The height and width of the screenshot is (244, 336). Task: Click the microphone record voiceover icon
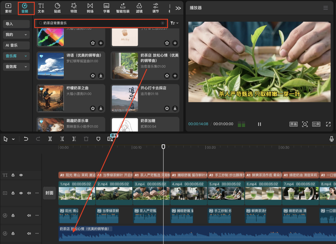pyautogui.click(x=332, y=139)
